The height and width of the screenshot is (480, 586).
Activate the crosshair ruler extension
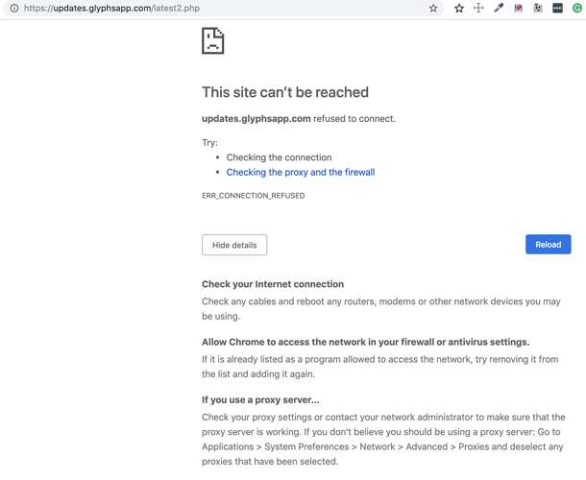[x=478, y=8]
